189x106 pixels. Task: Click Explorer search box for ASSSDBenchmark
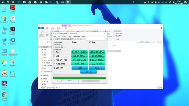151,42
